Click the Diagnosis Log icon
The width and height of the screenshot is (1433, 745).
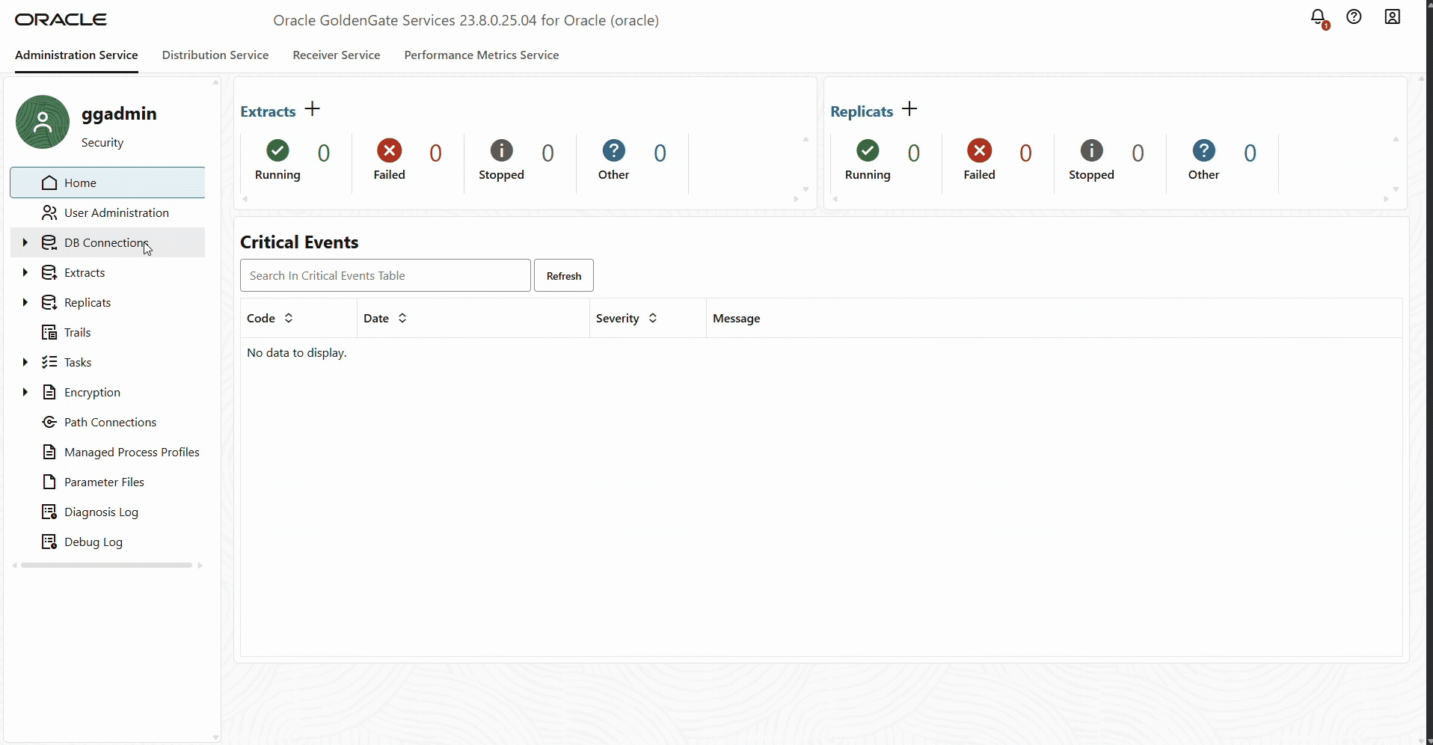click(x=49, y=512)
